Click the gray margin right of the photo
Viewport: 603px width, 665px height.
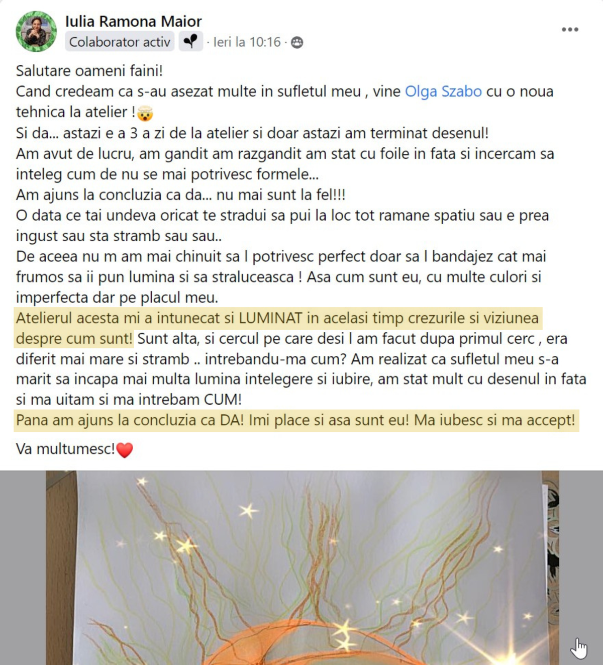tap(581, 553)
